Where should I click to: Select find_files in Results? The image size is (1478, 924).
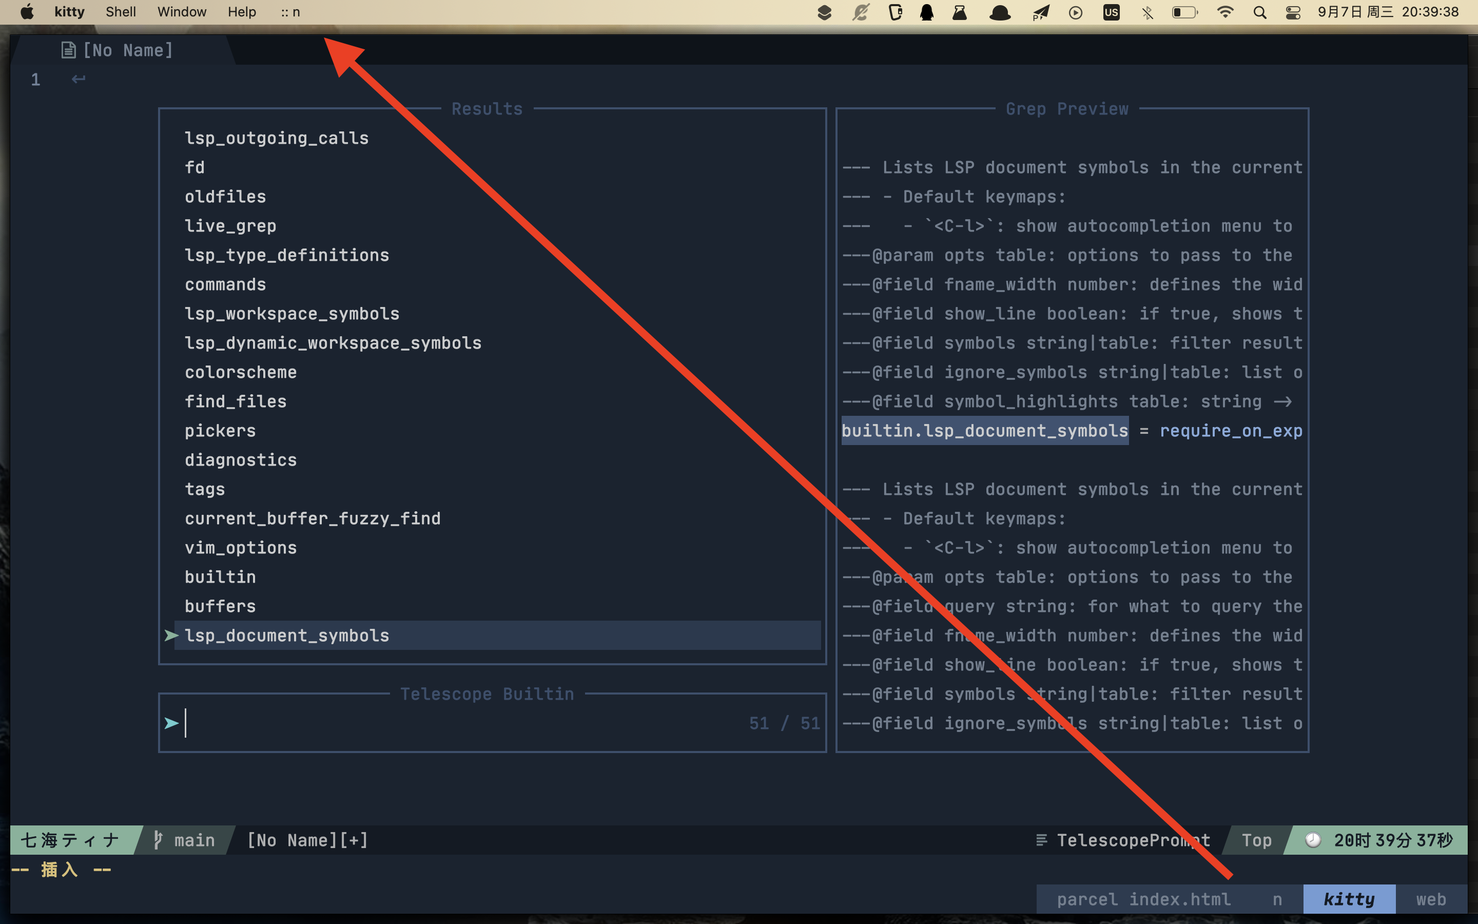[x=236, y=401]
